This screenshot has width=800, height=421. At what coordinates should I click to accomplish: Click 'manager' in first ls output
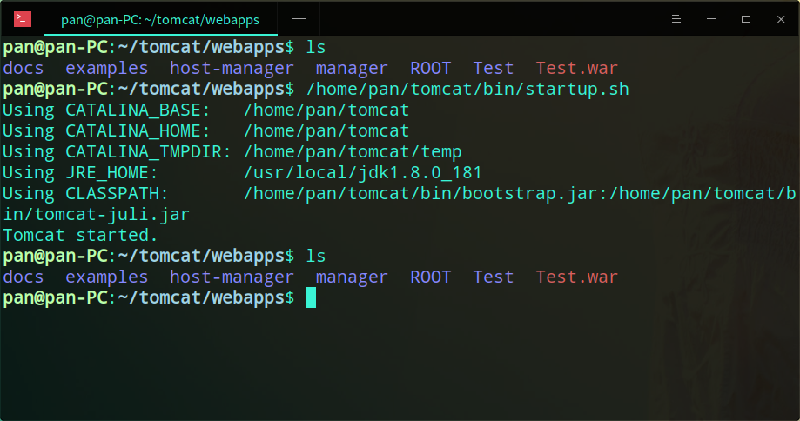pos(352,69)
